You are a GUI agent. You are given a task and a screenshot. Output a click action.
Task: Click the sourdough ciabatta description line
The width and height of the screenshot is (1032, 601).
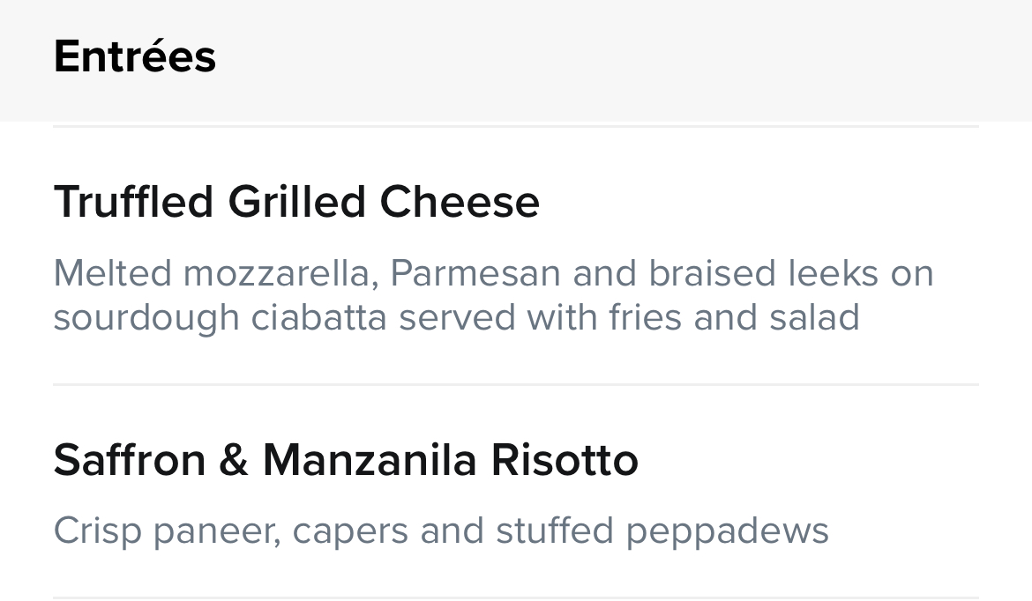457,317
